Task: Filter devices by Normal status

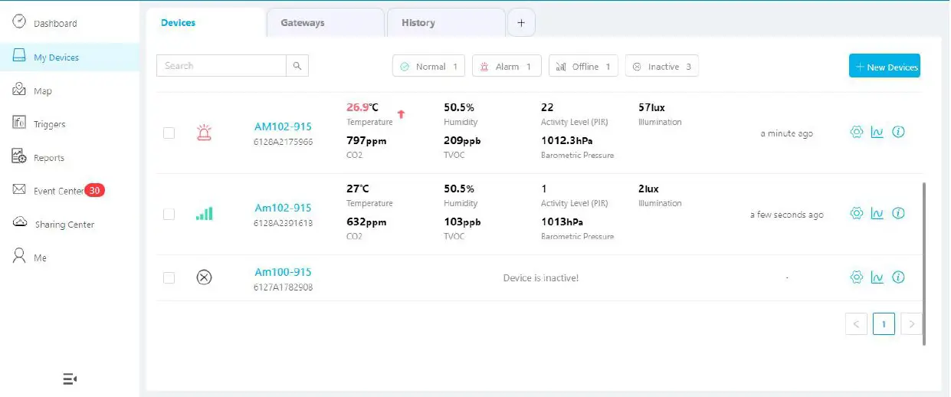Action: click(x=428, y=67)
